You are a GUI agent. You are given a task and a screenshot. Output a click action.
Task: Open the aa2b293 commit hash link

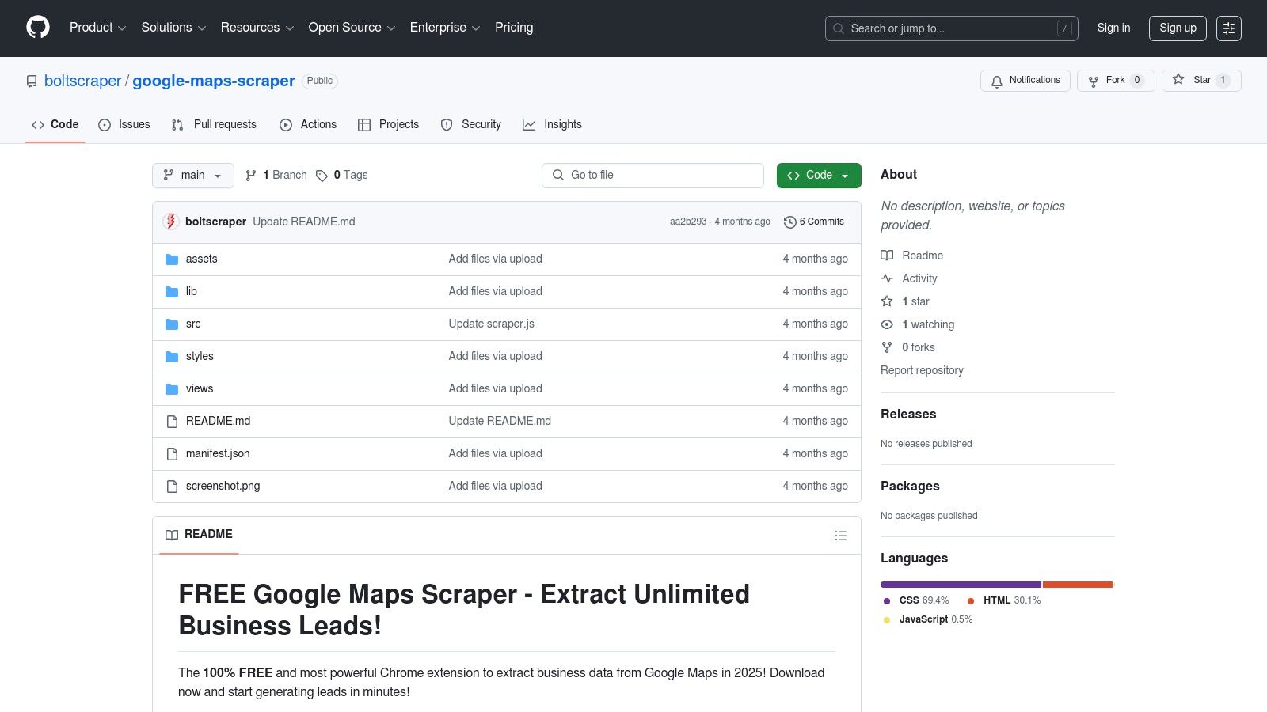688,222
